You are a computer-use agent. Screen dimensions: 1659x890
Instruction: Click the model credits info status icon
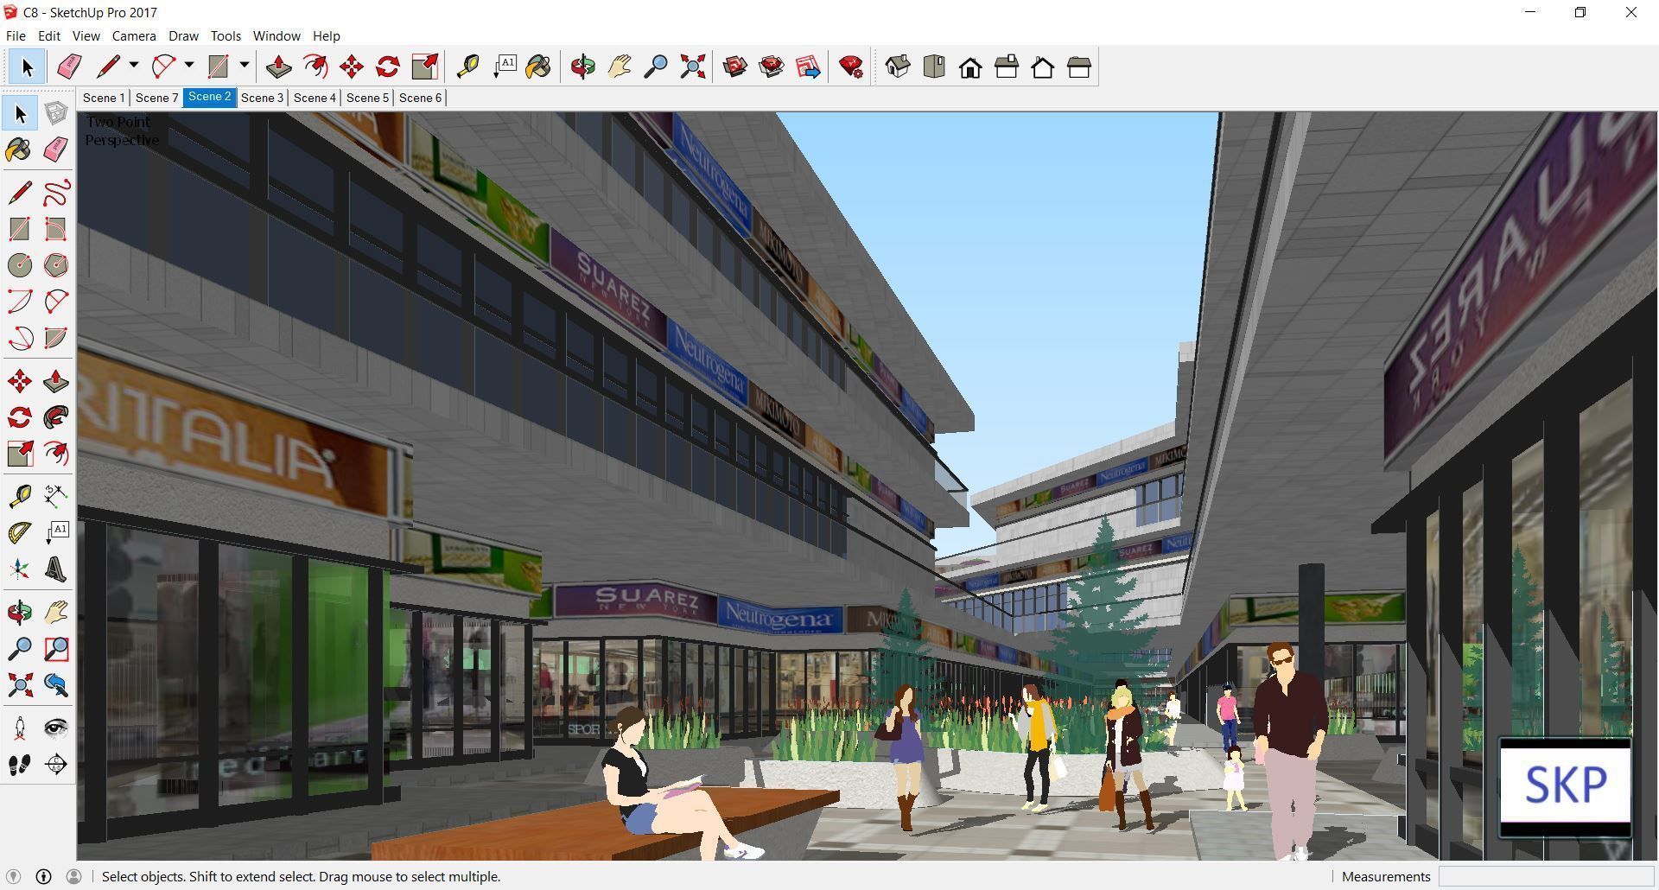pos(43,876)
